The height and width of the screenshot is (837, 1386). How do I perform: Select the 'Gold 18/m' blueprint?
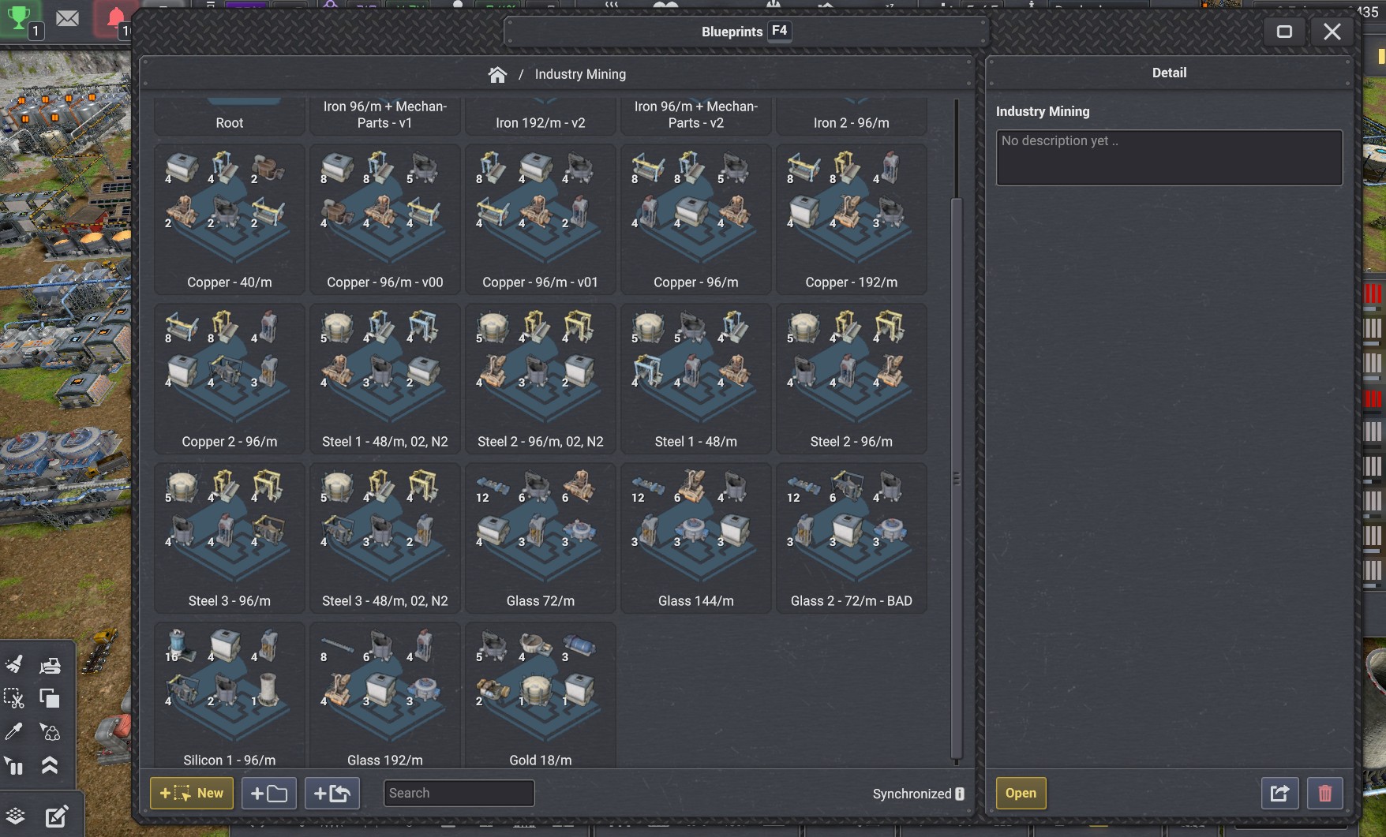coord(541,695)
